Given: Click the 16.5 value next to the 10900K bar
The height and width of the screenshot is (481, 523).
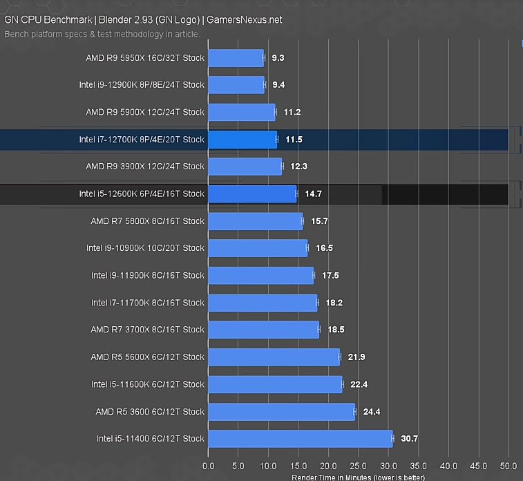Looking at the screenshot, I should (324, 248).
